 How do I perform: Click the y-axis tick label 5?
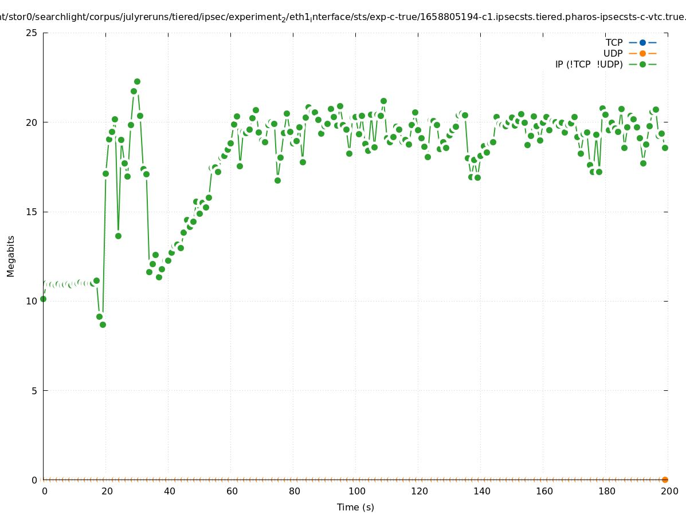(34, 391)
